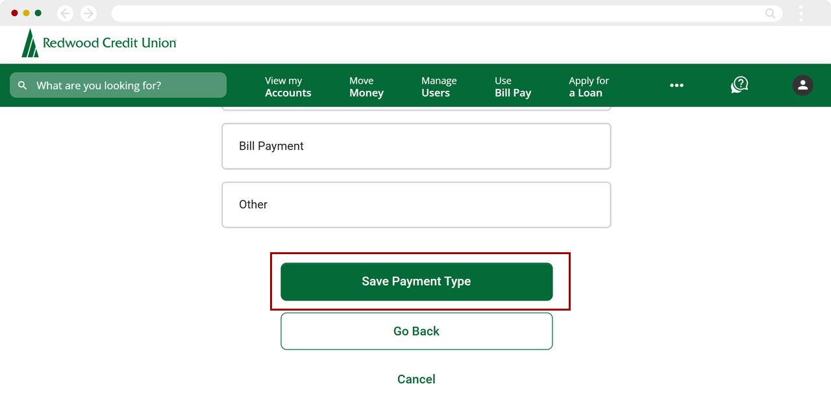Screen dimensions: 831x402
Task: Click the Go Back button
Action: pyautogui.click(x=416, y=331)
